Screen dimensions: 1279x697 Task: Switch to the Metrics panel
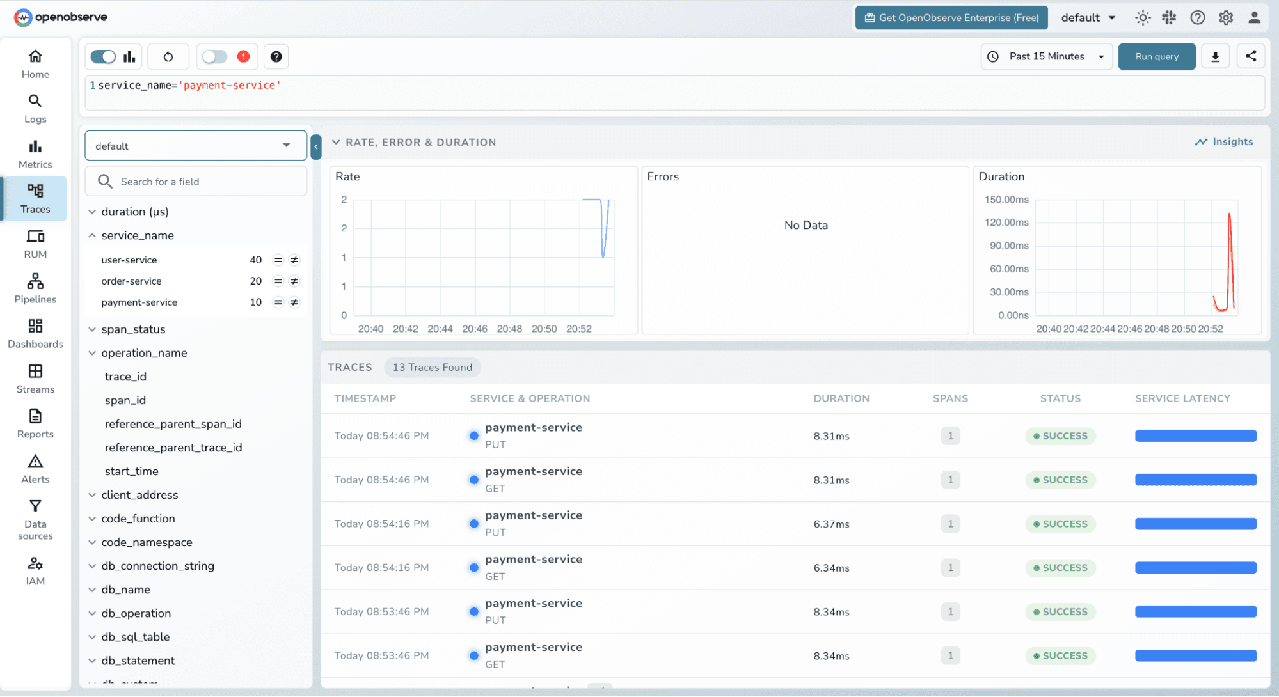pyautogui.click(x=35, y=152)
